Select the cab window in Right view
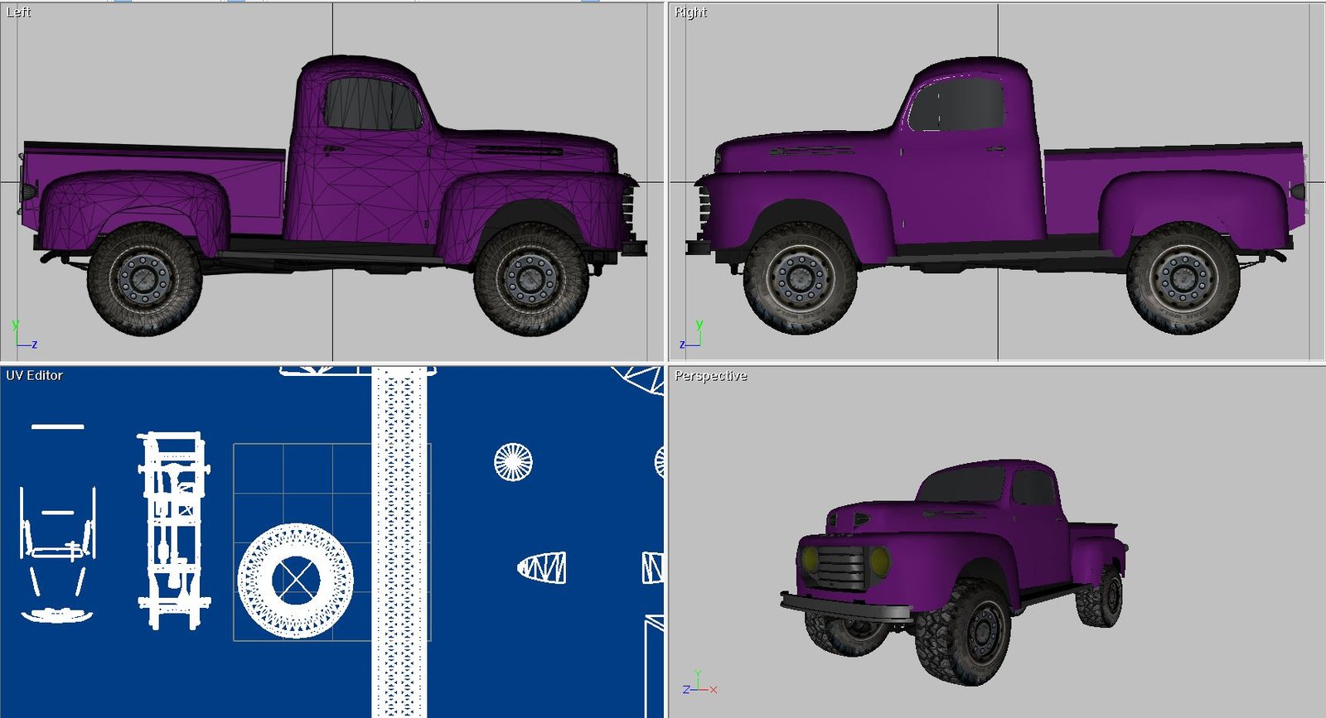Screen dimensions: 1326x718 tap(958, 105)
